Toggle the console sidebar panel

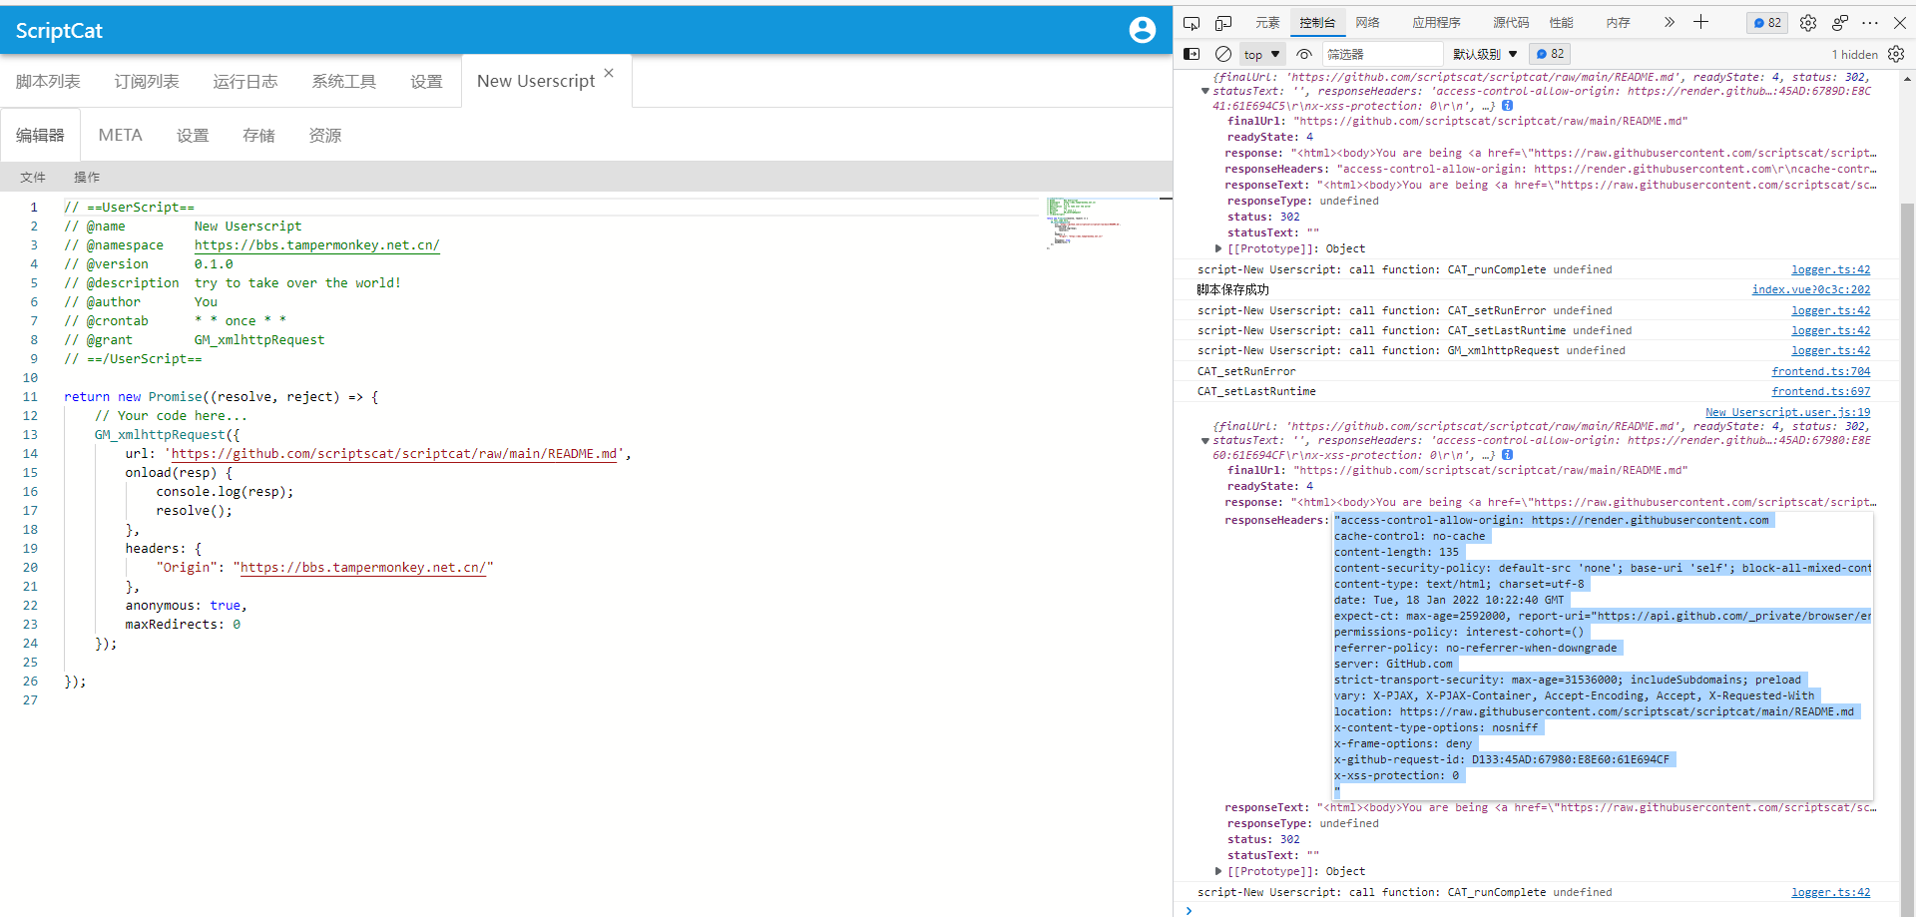[x=1192, y=54]
